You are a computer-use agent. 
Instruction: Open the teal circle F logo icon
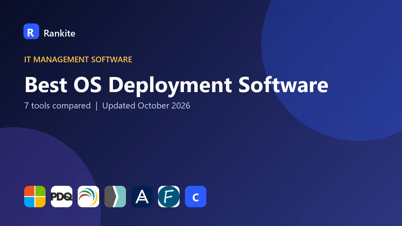click(x=169, y=197)
